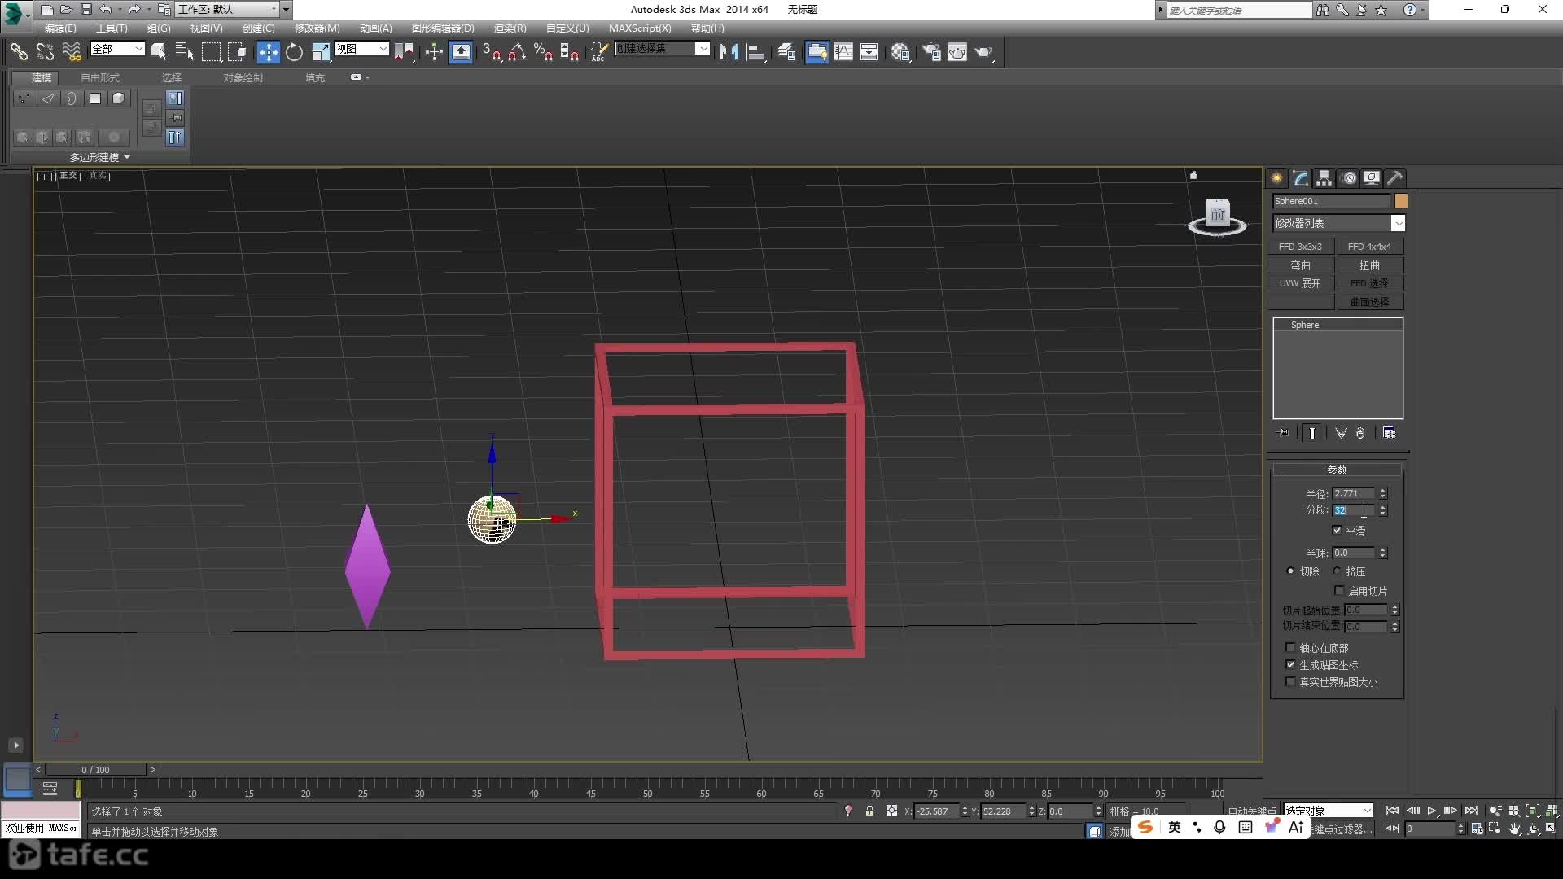Open the 全部 selection filter dropdown
Screen dimensions: 1563x879
click(x=117, y=49)
